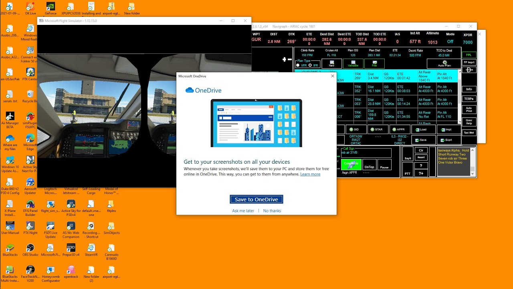
Task: Open the FSDT Live Update shortcut
Action: pos(50,230)
